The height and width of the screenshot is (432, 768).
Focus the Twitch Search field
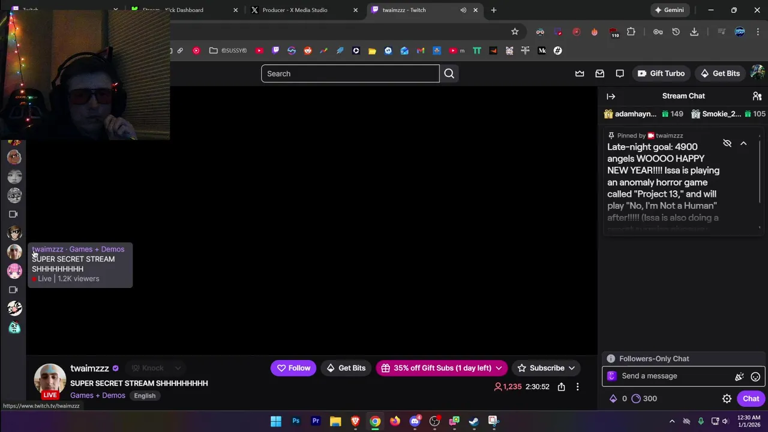click(350, 74)
